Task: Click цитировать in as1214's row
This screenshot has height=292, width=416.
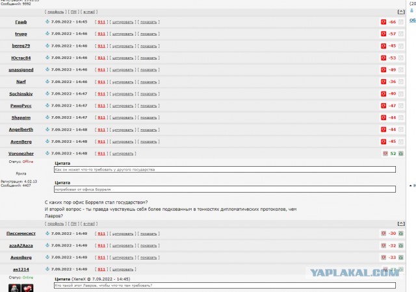Action: click(x=123, y=269)
